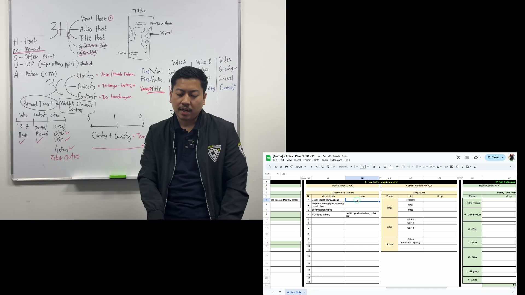Insert chart using the chart icon
The image size is (525, 295).
(x=457, y=167)
